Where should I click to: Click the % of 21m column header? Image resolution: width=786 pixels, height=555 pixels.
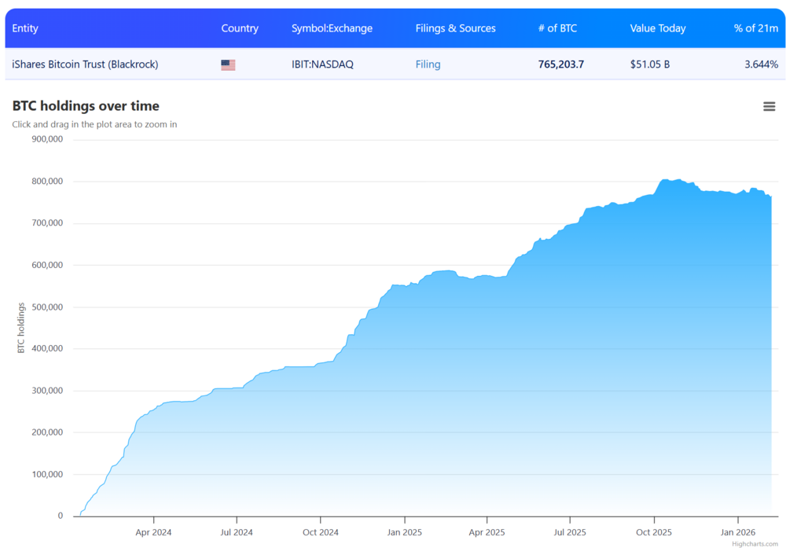pyautogui.click(x=756, y=28)
